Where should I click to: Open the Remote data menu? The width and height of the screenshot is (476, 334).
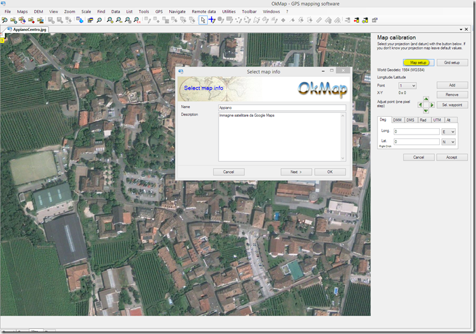click(x=203, y=11)
